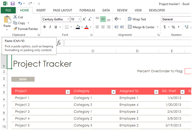Open the FILE tab
Screen dimensions: 192x130
(8, 10)
